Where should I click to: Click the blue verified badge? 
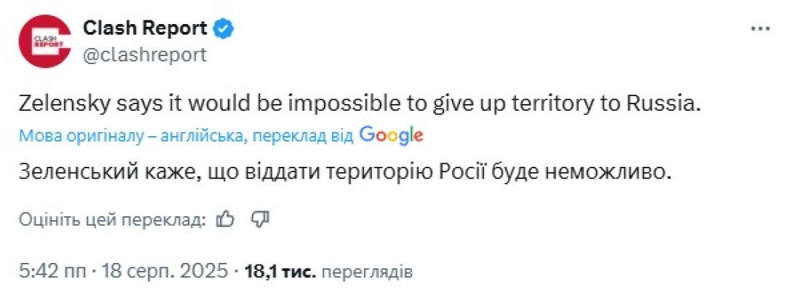click(x=223, y=29)
